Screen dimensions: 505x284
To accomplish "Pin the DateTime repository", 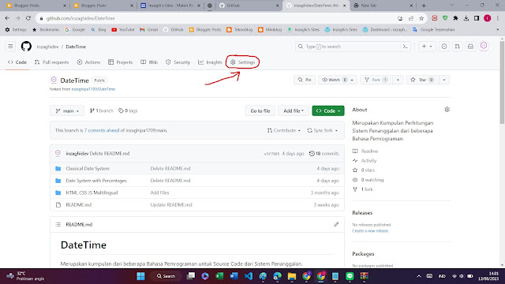I will pos(305,80).
